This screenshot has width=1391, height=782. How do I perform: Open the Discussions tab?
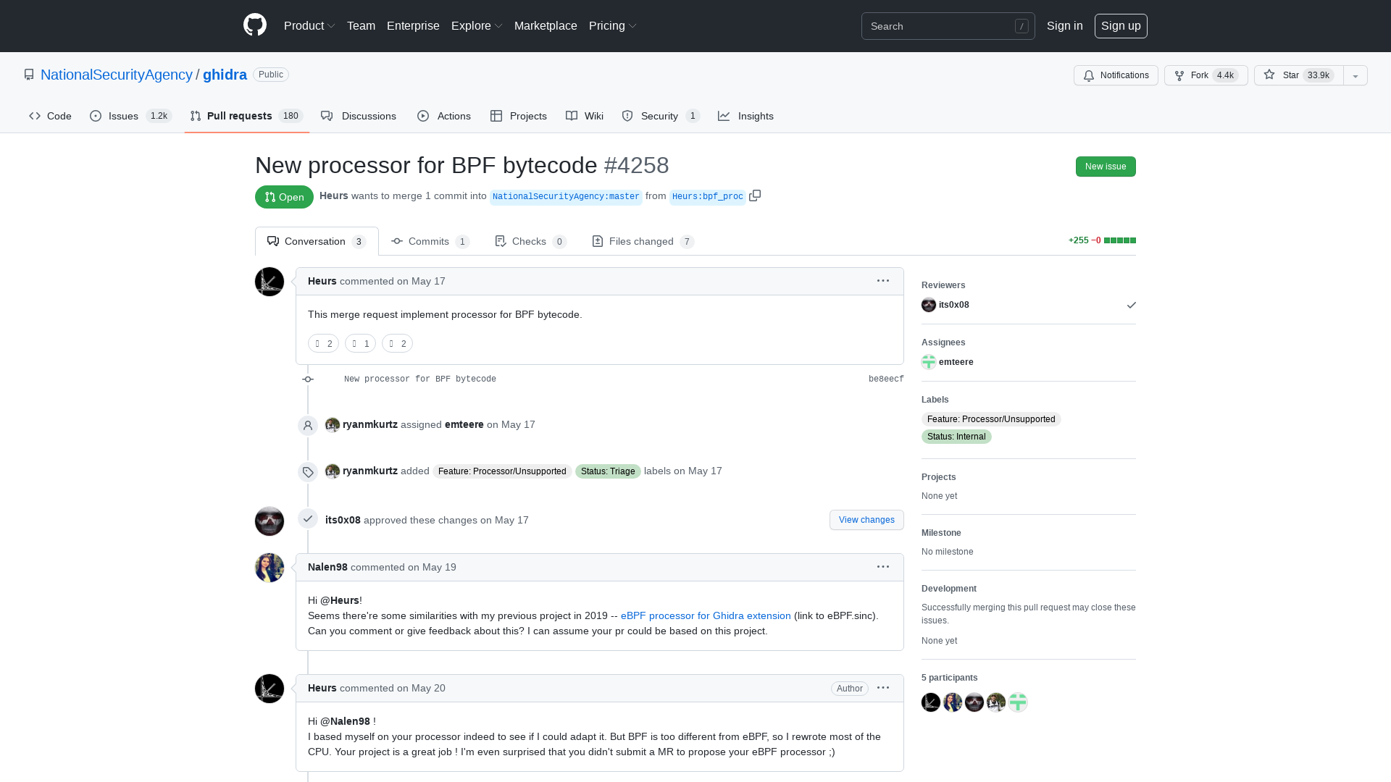(x=359, y=116)
